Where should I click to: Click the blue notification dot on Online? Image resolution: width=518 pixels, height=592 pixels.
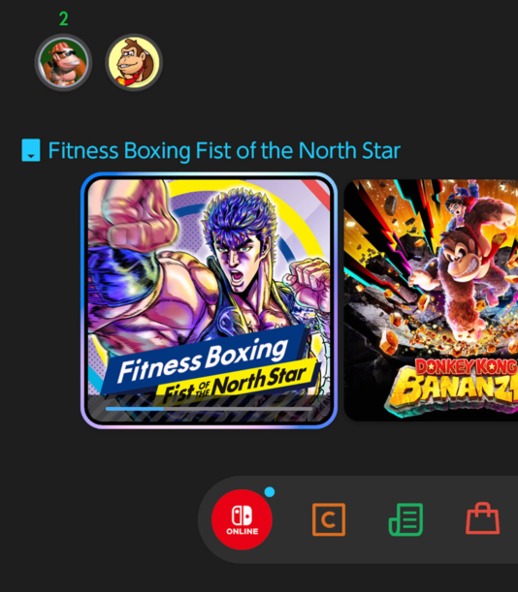click(x=270, y=492)
